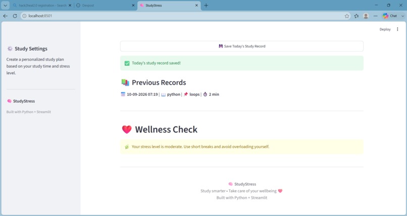Viewport: 407px width, 216px height.
Task: Open browser profile avatar
Action: [x=366, y=16]
